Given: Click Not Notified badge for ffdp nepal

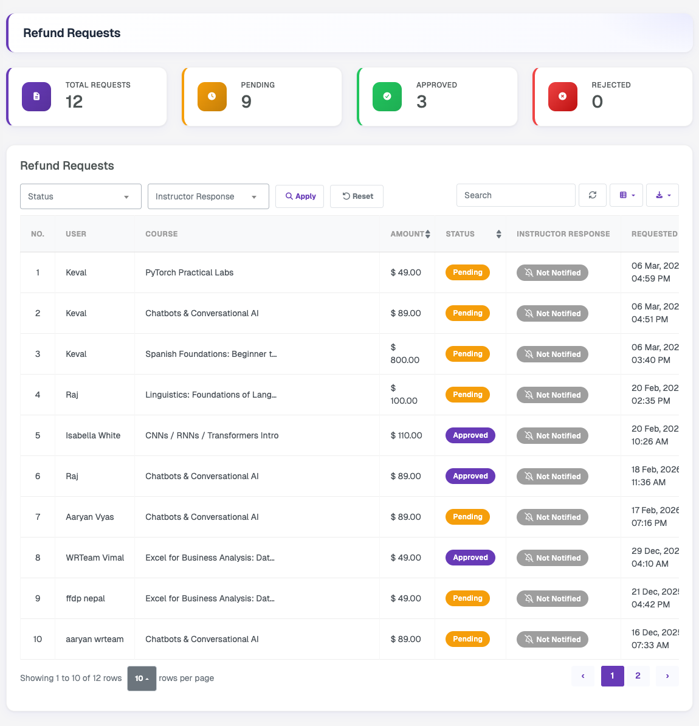Looking at the screenshot, I should click(x=553, y=599).
